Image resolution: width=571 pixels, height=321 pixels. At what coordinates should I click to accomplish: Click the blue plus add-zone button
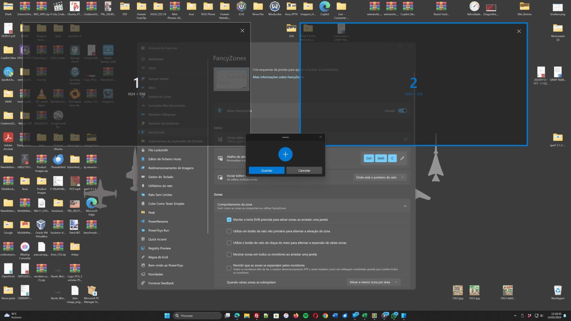point(285,154)
